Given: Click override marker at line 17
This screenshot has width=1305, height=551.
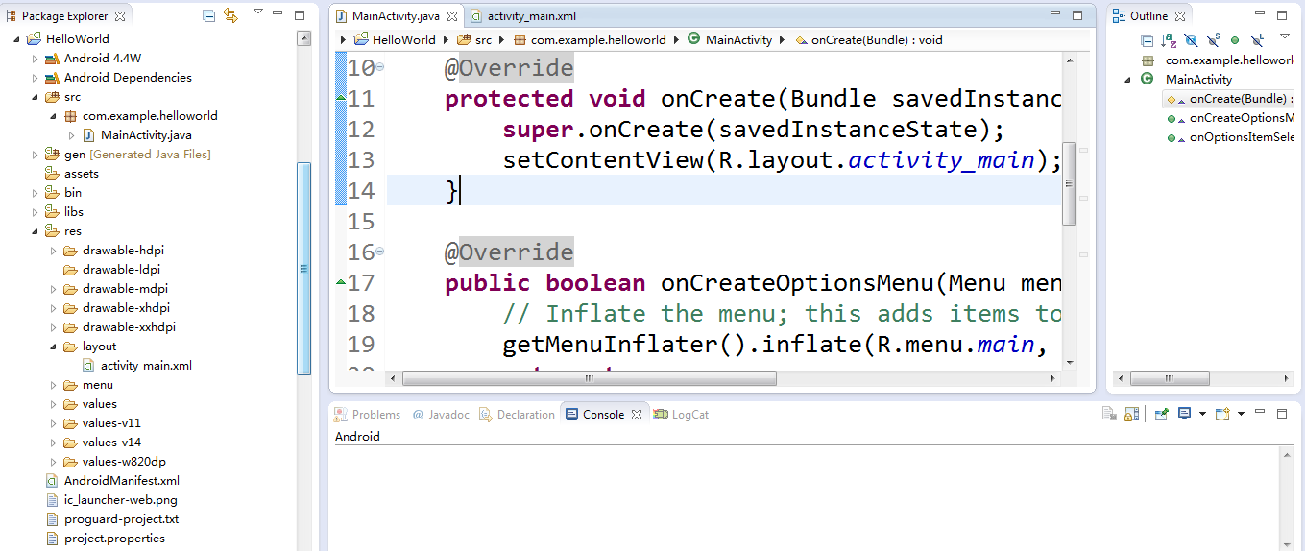Looking at the screenshot, I should (x=340, y=282).
